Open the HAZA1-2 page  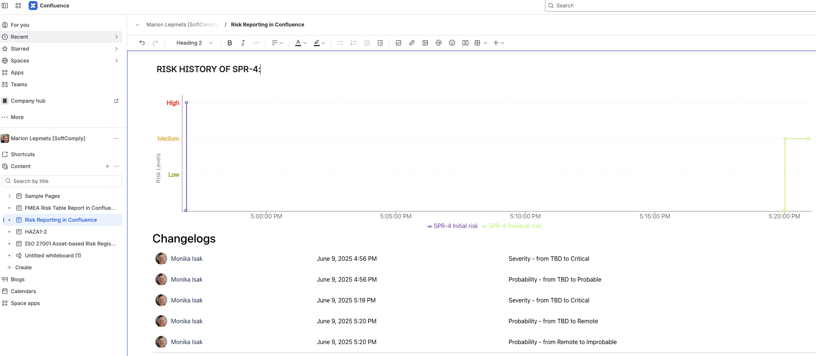tap(35, 232)
